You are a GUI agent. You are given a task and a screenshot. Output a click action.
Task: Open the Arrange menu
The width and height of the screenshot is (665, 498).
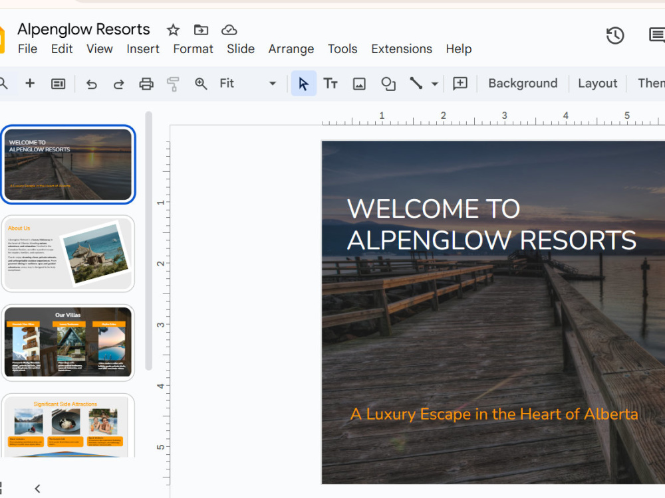coord(291,49)
